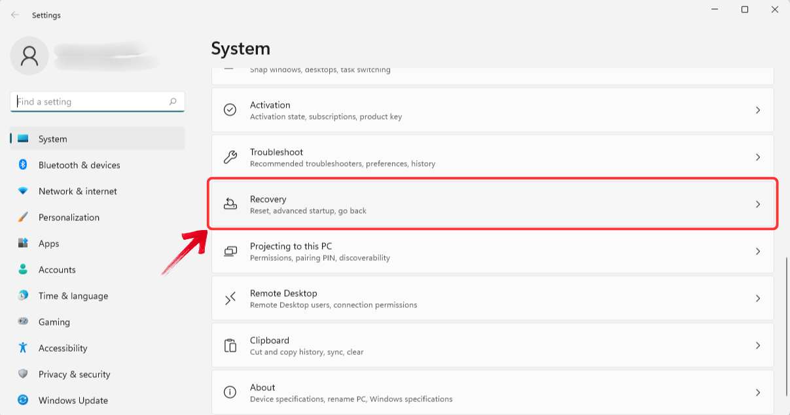The height and width of the screenshot is (415, 790).
Task: Click the Activation checkmark icon
Action: coord(230,109)
